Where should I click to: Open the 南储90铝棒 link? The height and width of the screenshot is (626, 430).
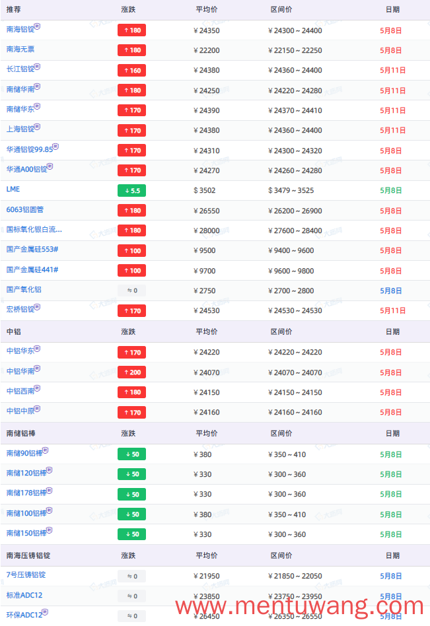24,454
